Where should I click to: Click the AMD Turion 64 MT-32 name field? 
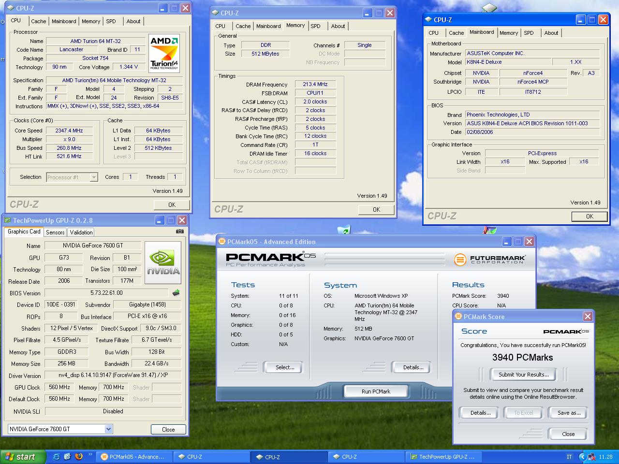[96, 41]
